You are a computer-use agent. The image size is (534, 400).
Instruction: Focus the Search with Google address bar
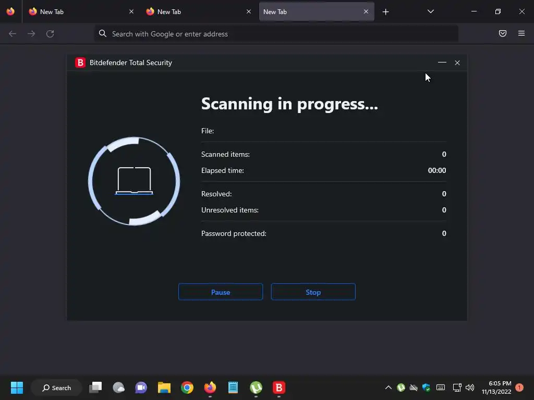click(276, 34)
